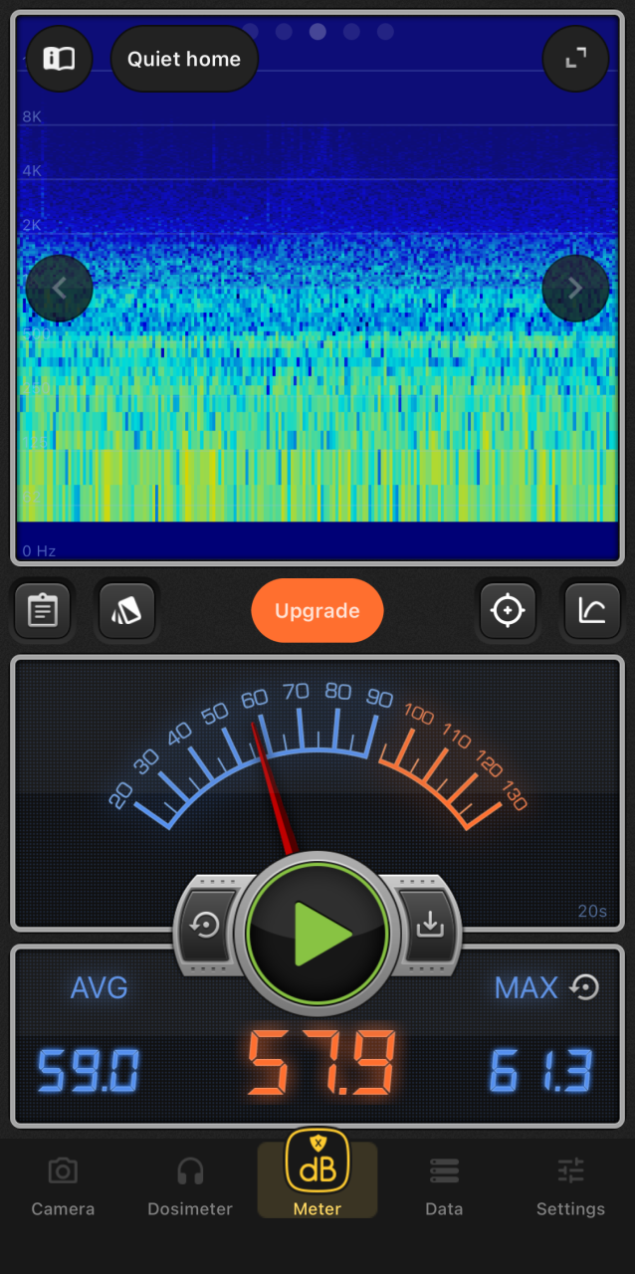Reset the MAX value
The height and width of the screenshot is (1274, 635).
tap(584, 986)
